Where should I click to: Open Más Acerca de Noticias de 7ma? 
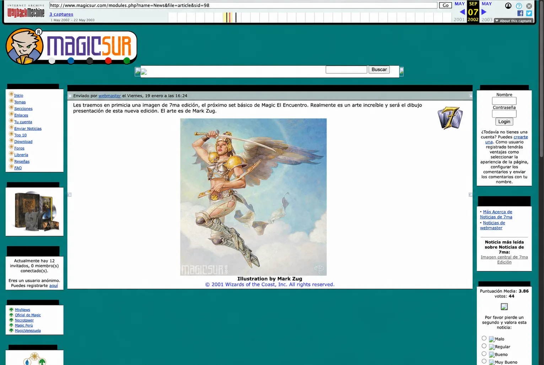[496, 214]
